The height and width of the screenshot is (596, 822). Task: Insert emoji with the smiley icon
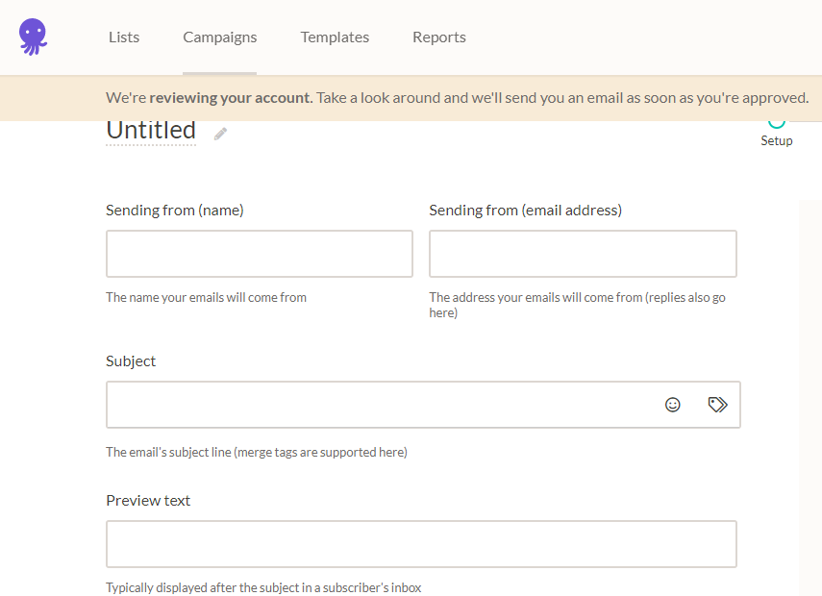point(673,405)
